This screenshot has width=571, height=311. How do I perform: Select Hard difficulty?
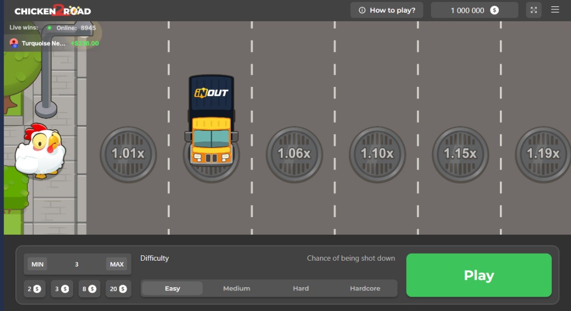[301, 288]
